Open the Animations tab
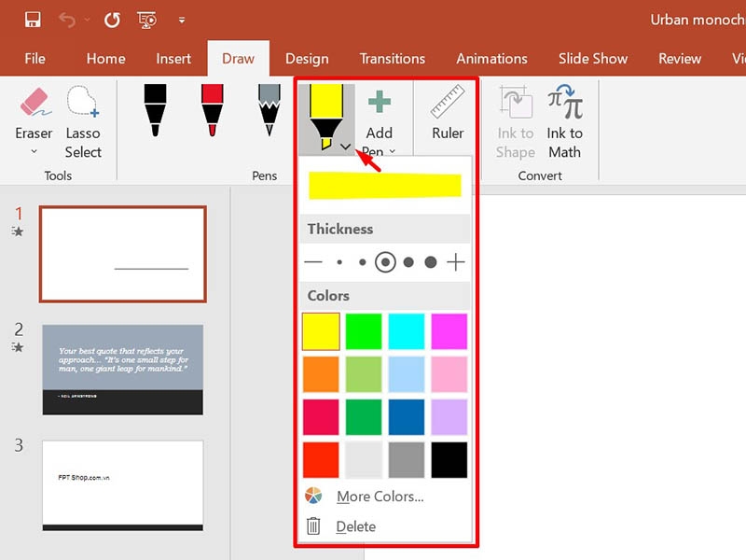746x560 pixels. (x=492, y=59)
